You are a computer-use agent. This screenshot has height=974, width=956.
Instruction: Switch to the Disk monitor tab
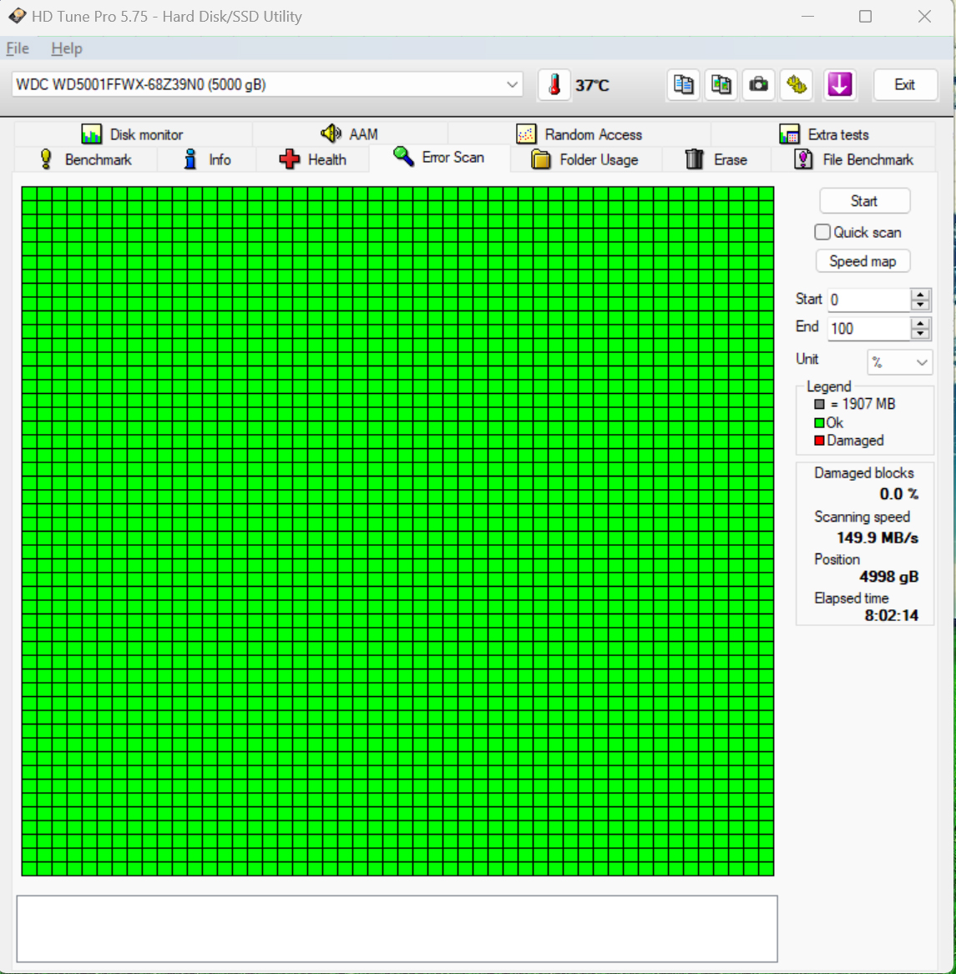[133, 135]
